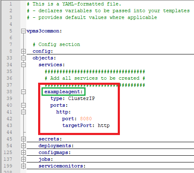Collapse the services block fold marker
194x173 pixels.
[x=23, y=65]
